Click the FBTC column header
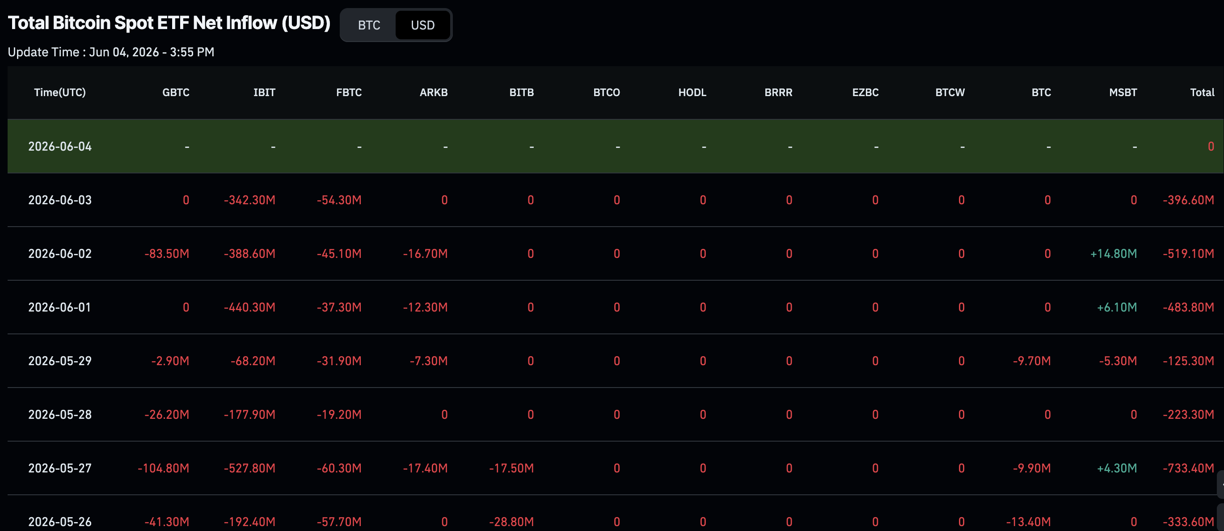 coord(349,92)
